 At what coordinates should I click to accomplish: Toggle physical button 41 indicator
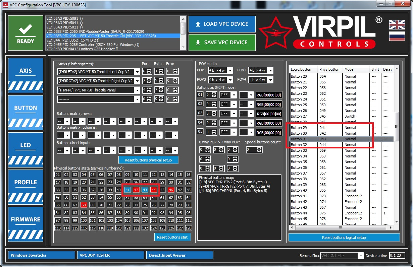pos(127,190)
